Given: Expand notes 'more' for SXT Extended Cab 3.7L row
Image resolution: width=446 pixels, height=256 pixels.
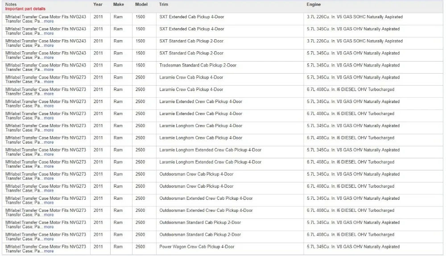Looking at the screenshot, I should pos(49,21).
